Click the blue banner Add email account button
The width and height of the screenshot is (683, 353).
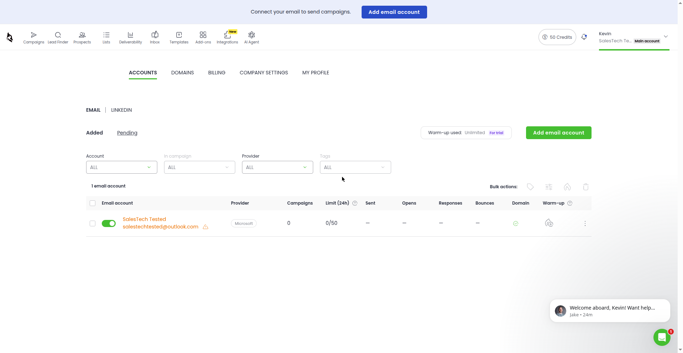click(394, 12)
